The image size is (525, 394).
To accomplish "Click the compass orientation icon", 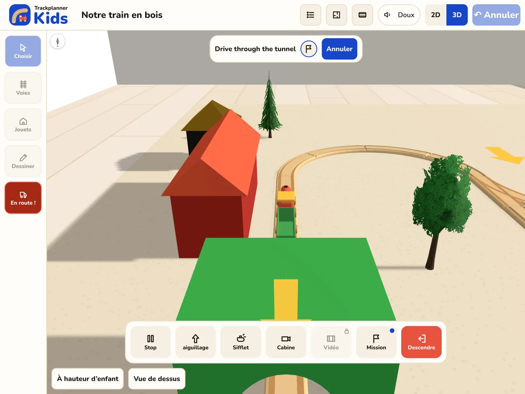I will [58, 42].
